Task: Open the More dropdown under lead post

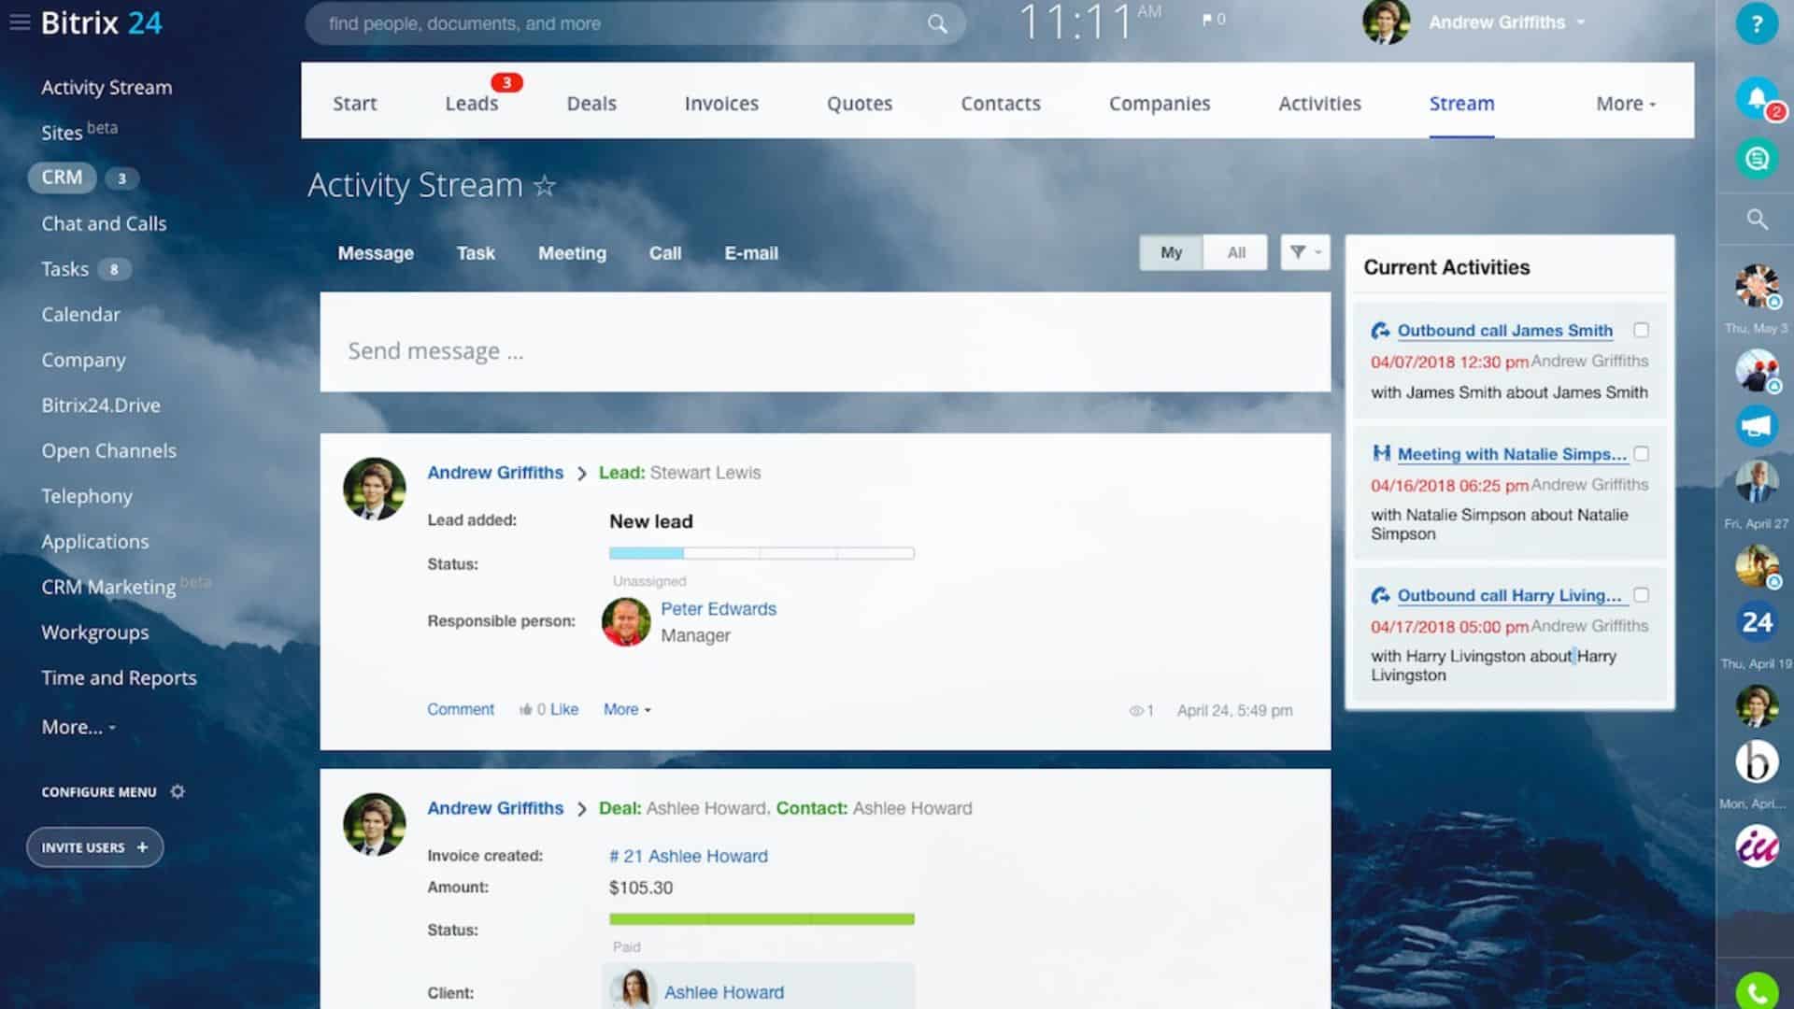Action: point(627,710)
